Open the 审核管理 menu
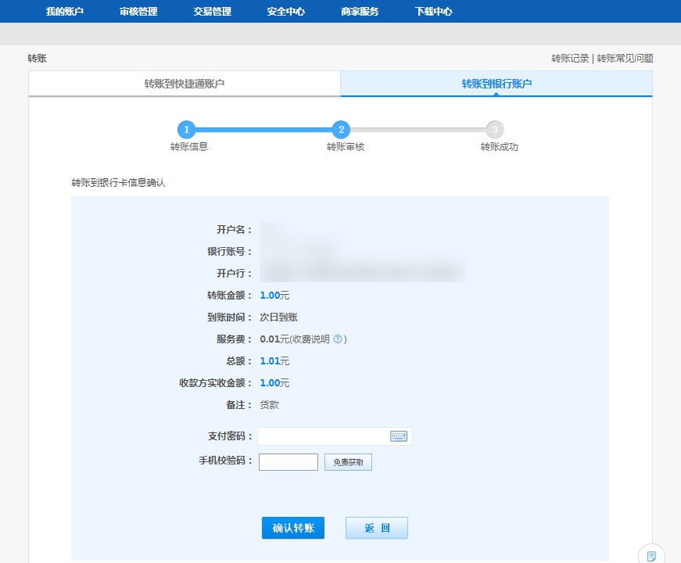This screenshot has width=681, height=563. [x=138, y=12]
